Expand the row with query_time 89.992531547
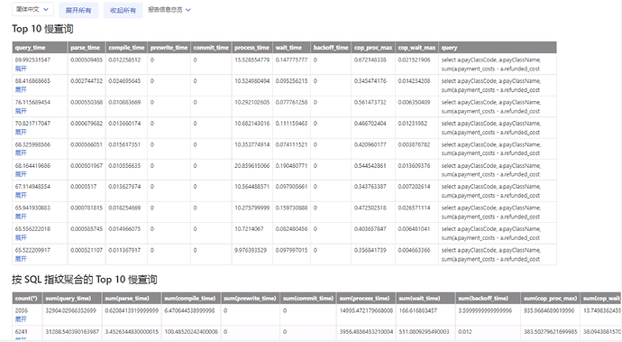The image size is (622, 342). pos(21,69)
